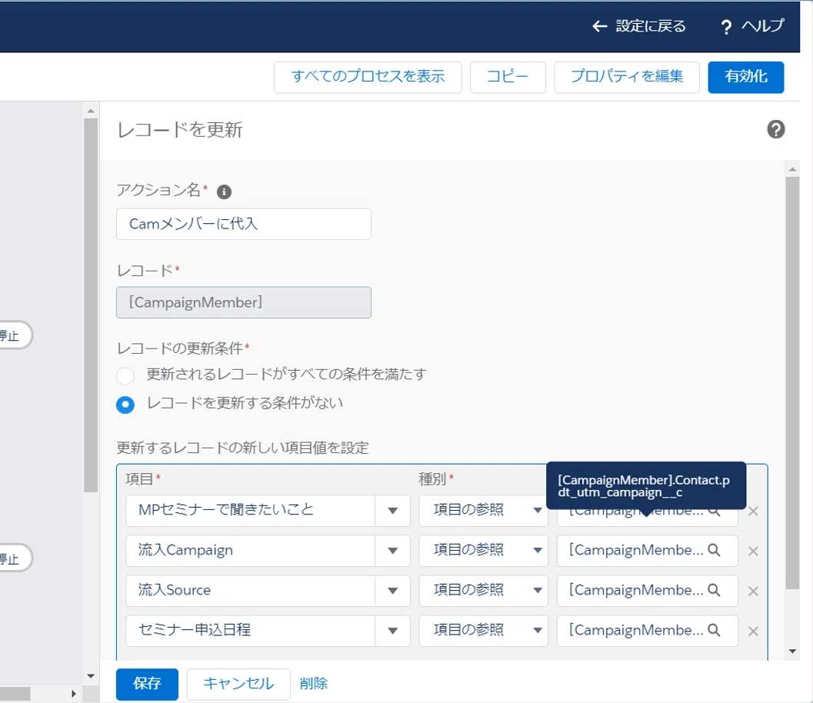Click the すべてのプロセスを表示 button
Image resolution: width=813 pixels, height=703 pixels.
[368, 77]
